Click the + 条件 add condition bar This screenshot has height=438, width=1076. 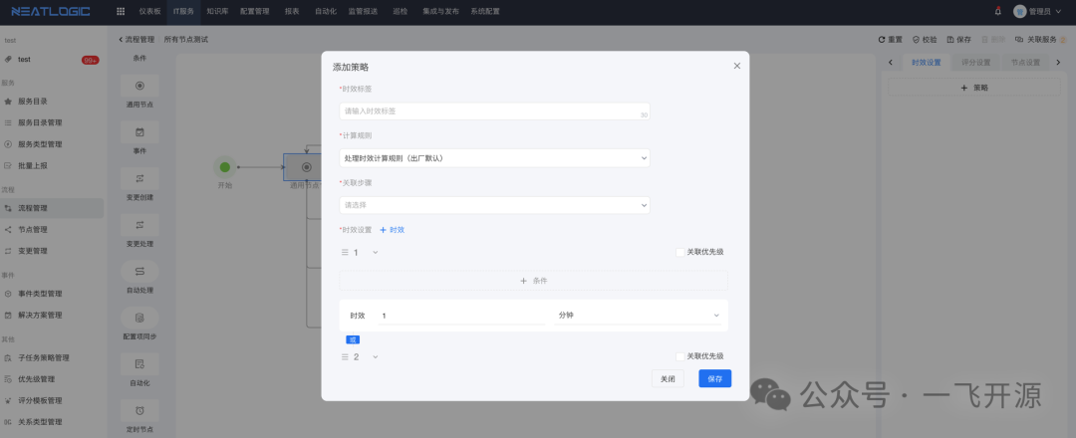tap(533, 281)
